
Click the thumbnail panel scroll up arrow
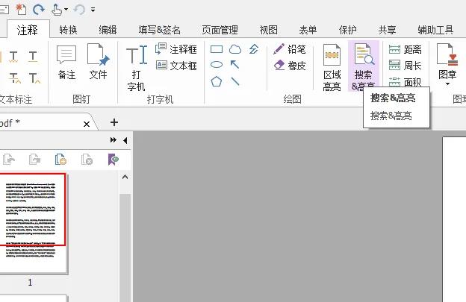[x=125, y=177]
